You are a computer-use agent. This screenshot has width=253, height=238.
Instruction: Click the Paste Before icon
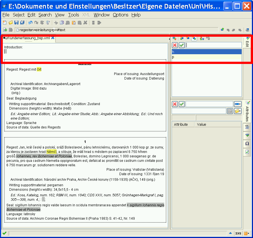click(x=68, y=23)
